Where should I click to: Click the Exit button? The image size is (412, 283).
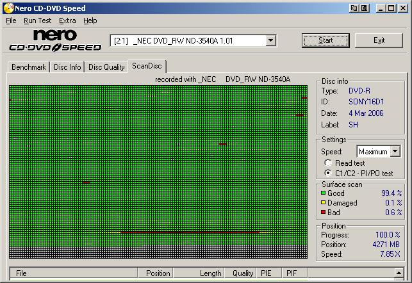[379, 40]
